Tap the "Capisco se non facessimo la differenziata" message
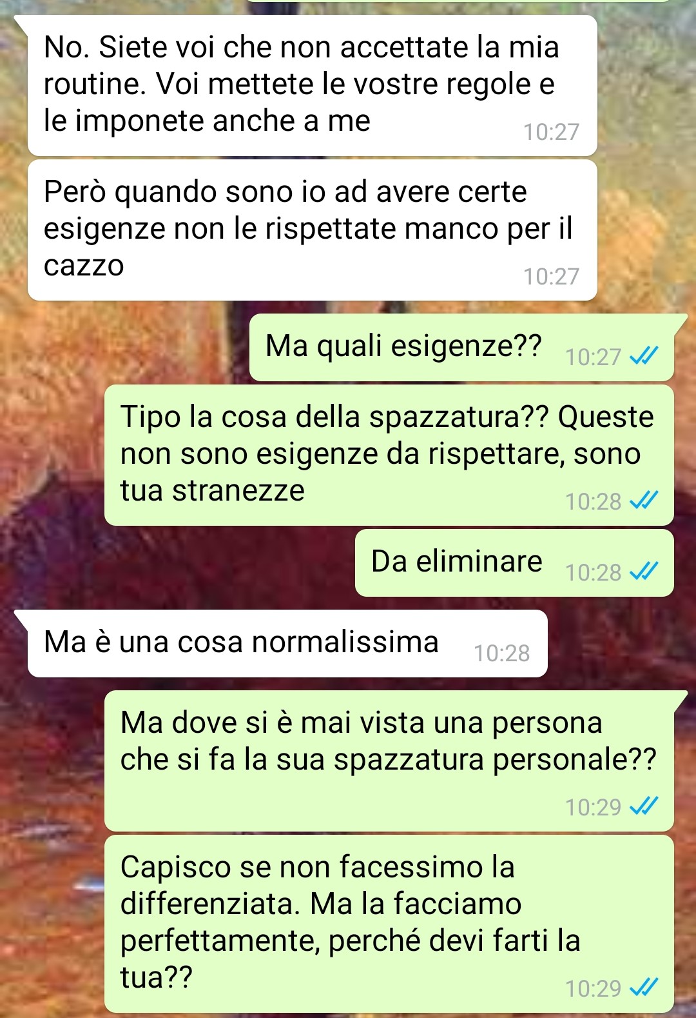Image resolution: width=696 pixels, height=1018 pixels. pos(389,924)
